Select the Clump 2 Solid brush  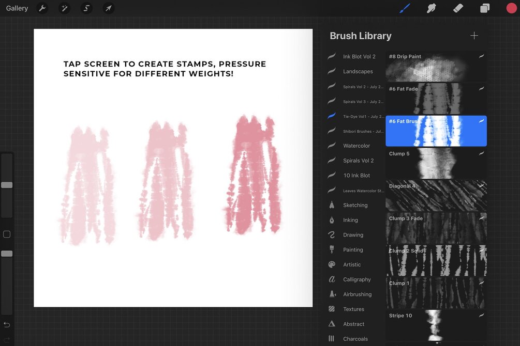click(436, 261)
